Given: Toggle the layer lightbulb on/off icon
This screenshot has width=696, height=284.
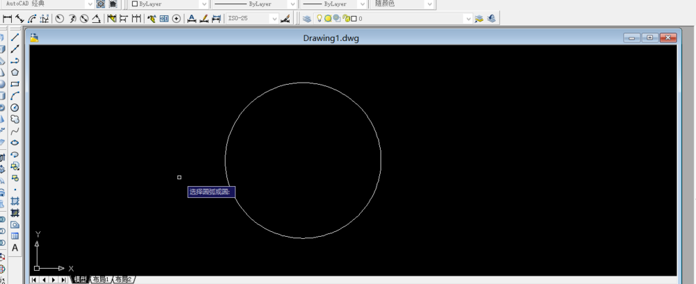Looking at the screenshot, I should tap(318, 18).
